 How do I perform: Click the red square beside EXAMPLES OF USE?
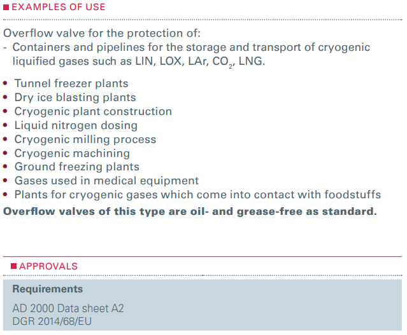point(7,8)
